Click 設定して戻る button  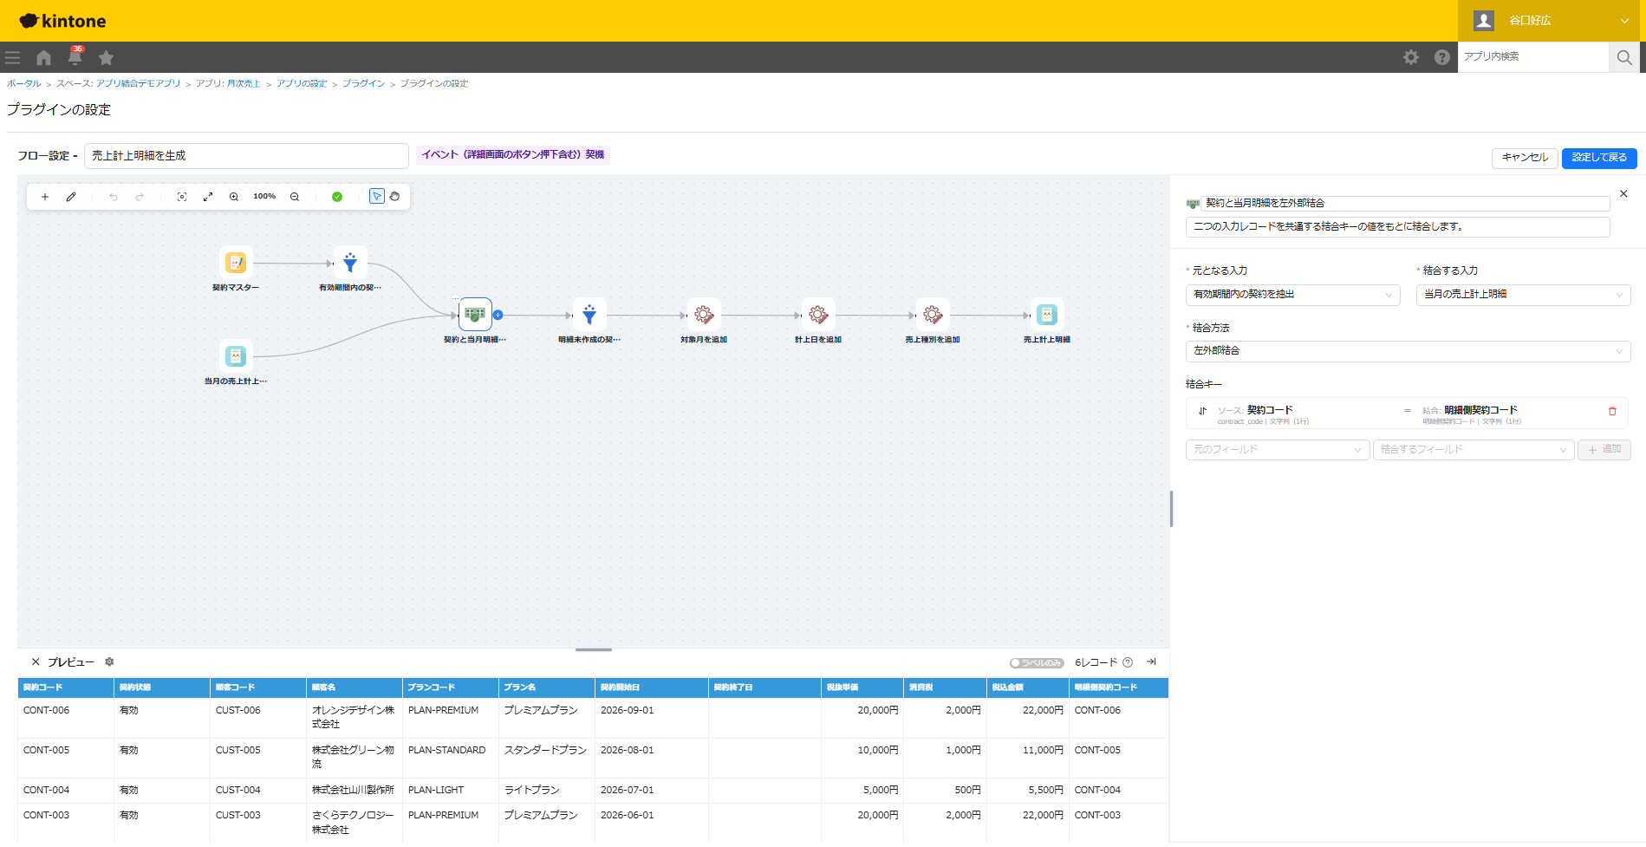[x=1599, y=158]
